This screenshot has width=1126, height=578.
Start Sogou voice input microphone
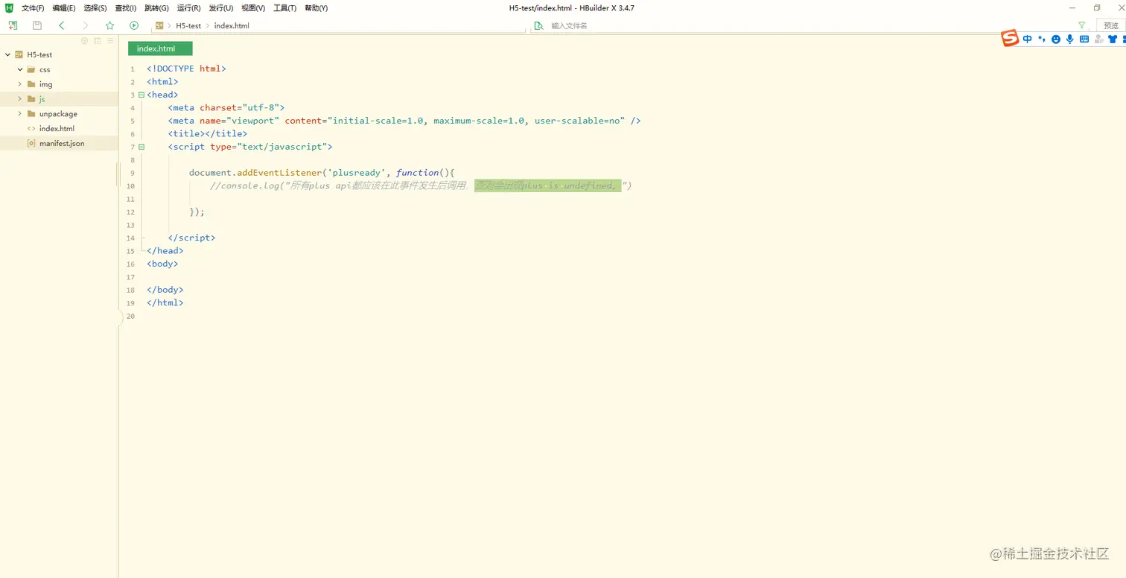click(1070, 39)
